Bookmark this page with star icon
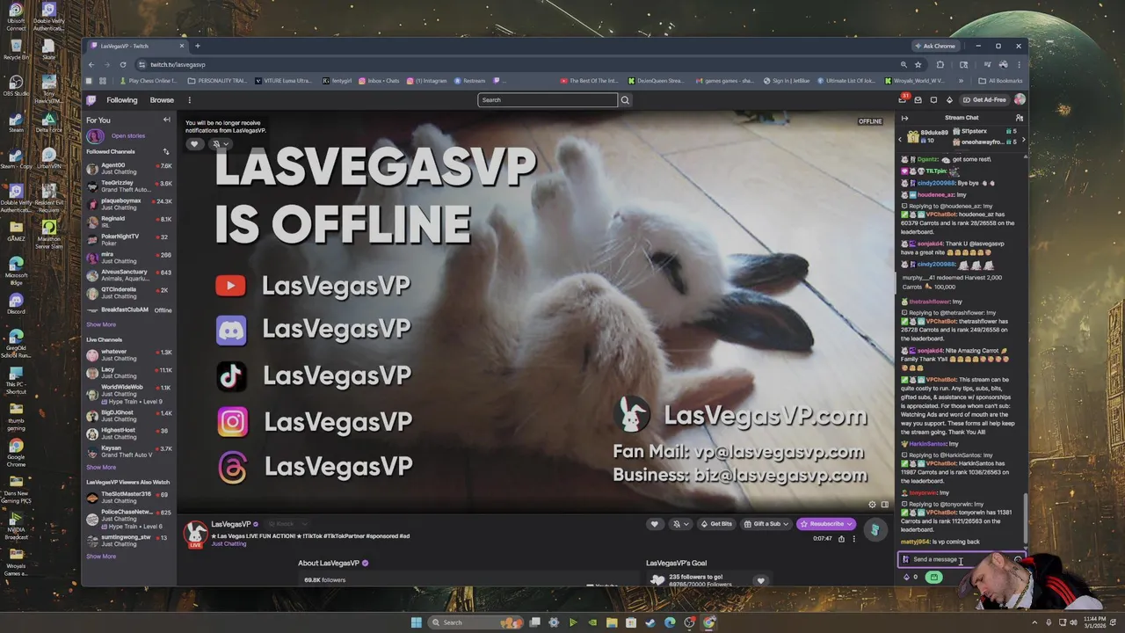Screen dimensions: 1125x633 [x=918, y=64]
